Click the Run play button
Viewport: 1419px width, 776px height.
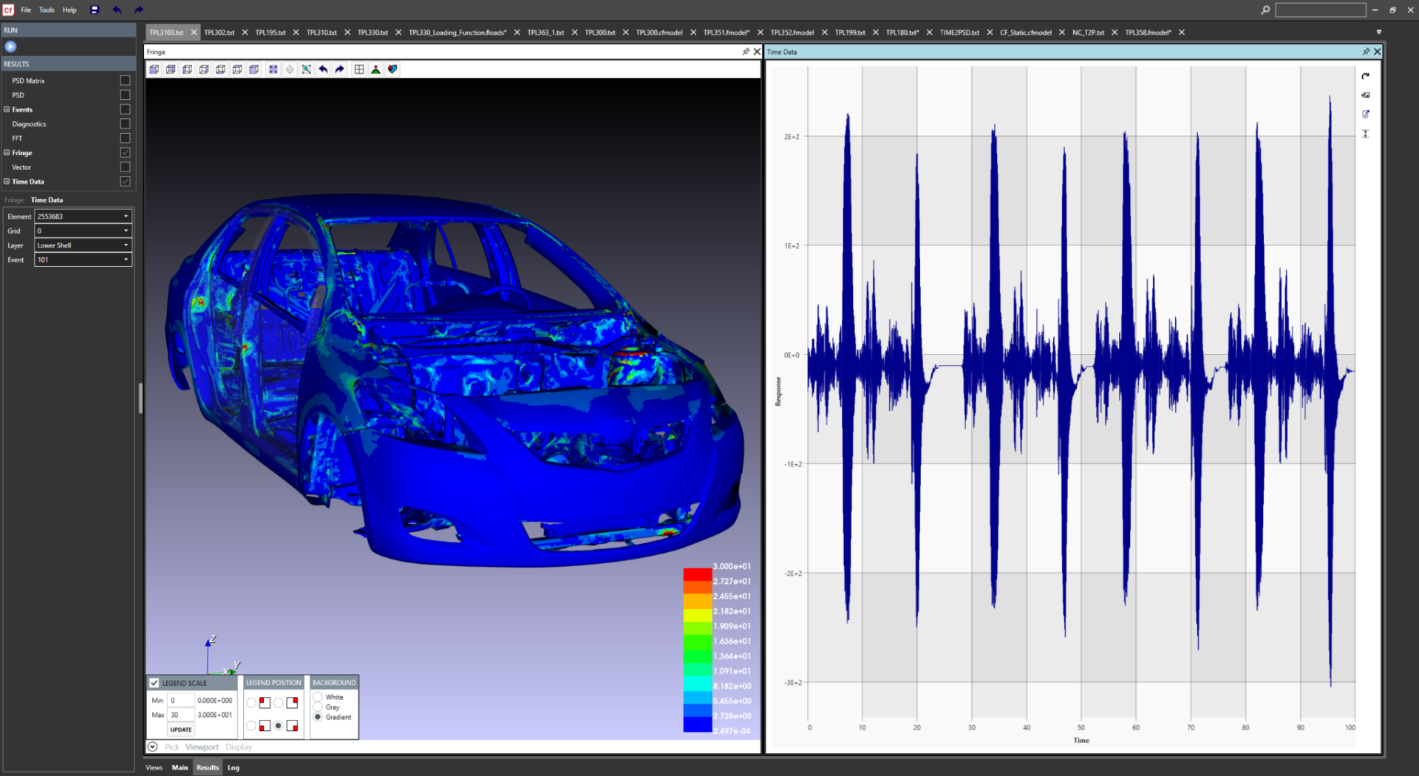pos(10,47)
